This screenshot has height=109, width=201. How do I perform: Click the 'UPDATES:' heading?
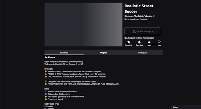(x=48, y=69)
